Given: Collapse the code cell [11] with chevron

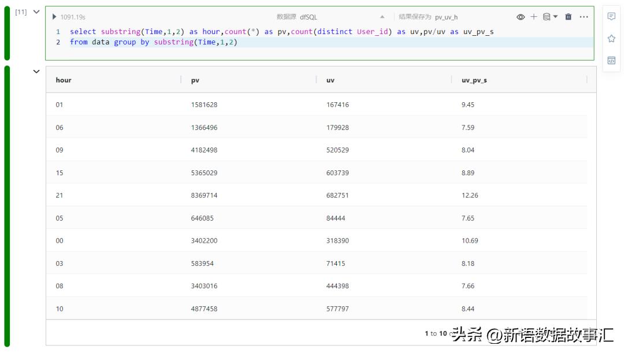Looking at the screenshot, I should pos(36,12).
